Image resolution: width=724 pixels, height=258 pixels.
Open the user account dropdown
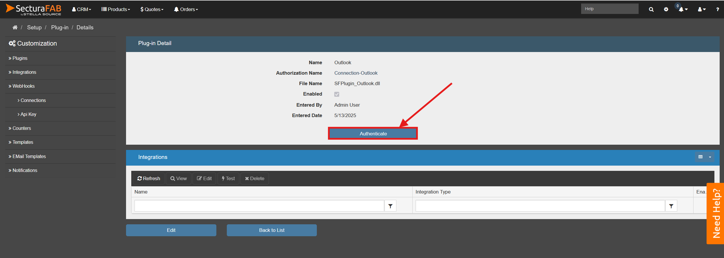click(x=702, y=9)
